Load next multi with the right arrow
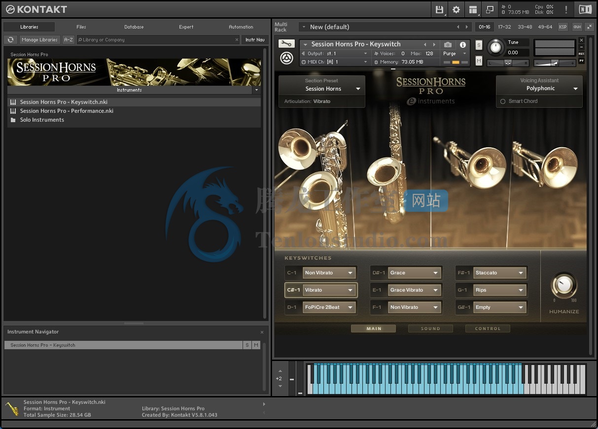The image size is (598, 429). (467, 27)
